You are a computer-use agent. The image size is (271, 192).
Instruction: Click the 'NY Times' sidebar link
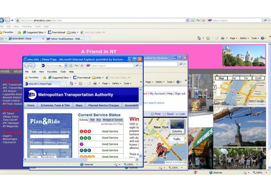[8, 113]
